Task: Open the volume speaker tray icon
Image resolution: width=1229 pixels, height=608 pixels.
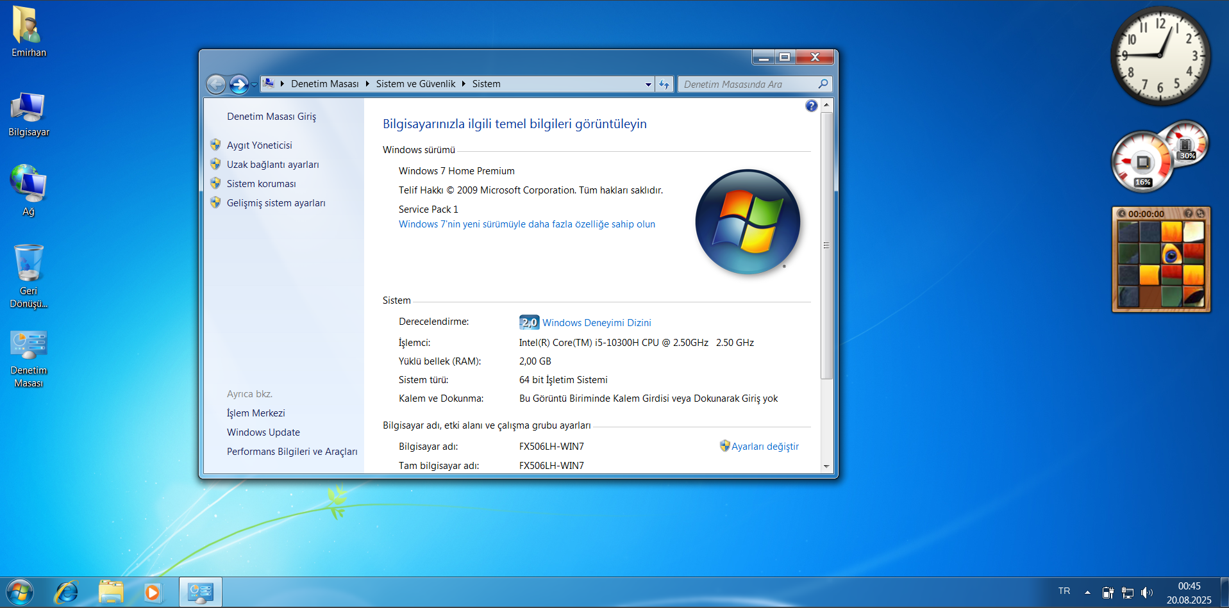Action: pyautogui.click(x=1147, y=593)
